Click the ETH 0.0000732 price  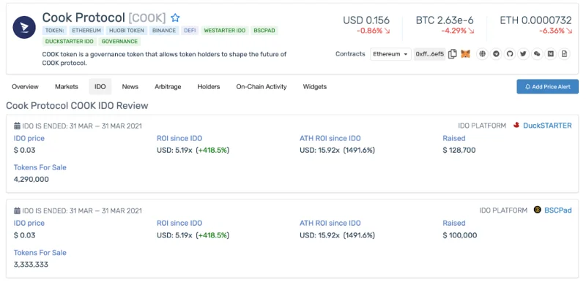(536, 20)
